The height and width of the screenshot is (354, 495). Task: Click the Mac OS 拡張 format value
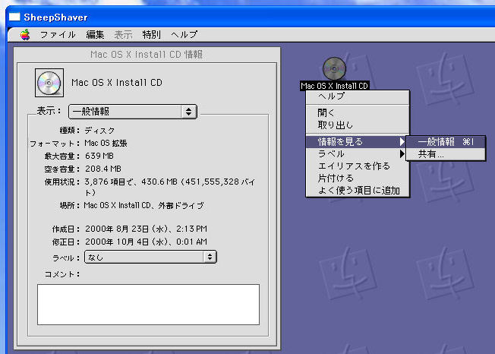tap(106, 144)
